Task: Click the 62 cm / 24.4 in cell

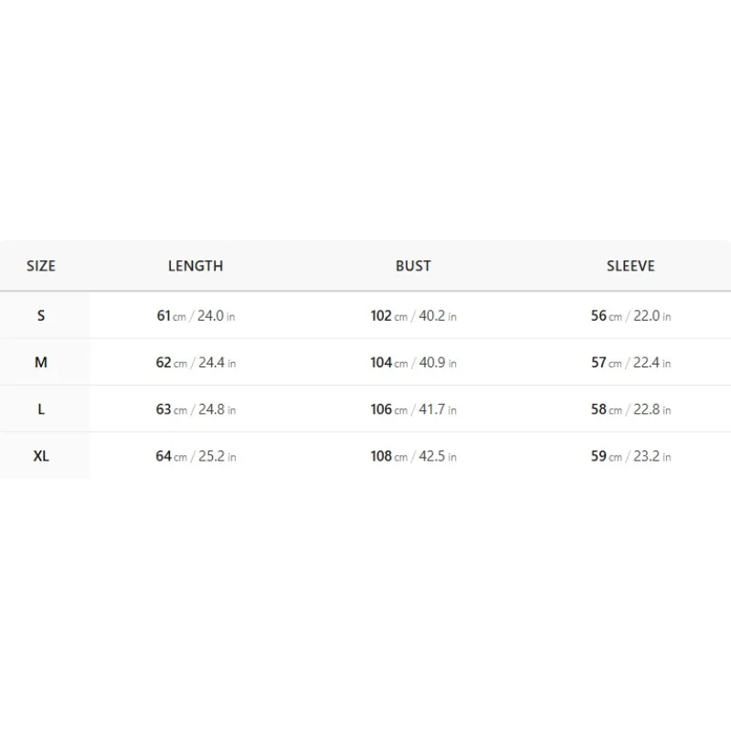Action: (x=196, y=362)
